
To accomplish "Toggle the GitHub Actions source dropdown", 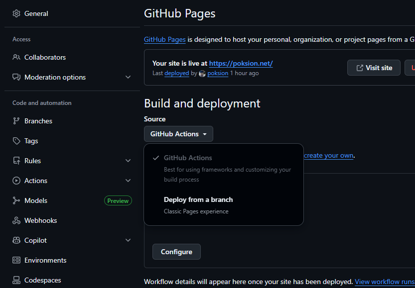I will (x=178, y=134).
